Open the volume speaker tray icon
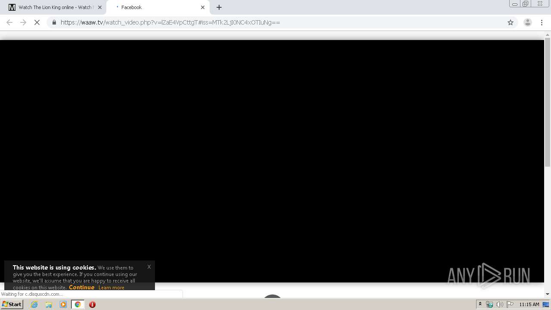The height and width of the screenshot is (310, 551). click(x=499, y=304)
